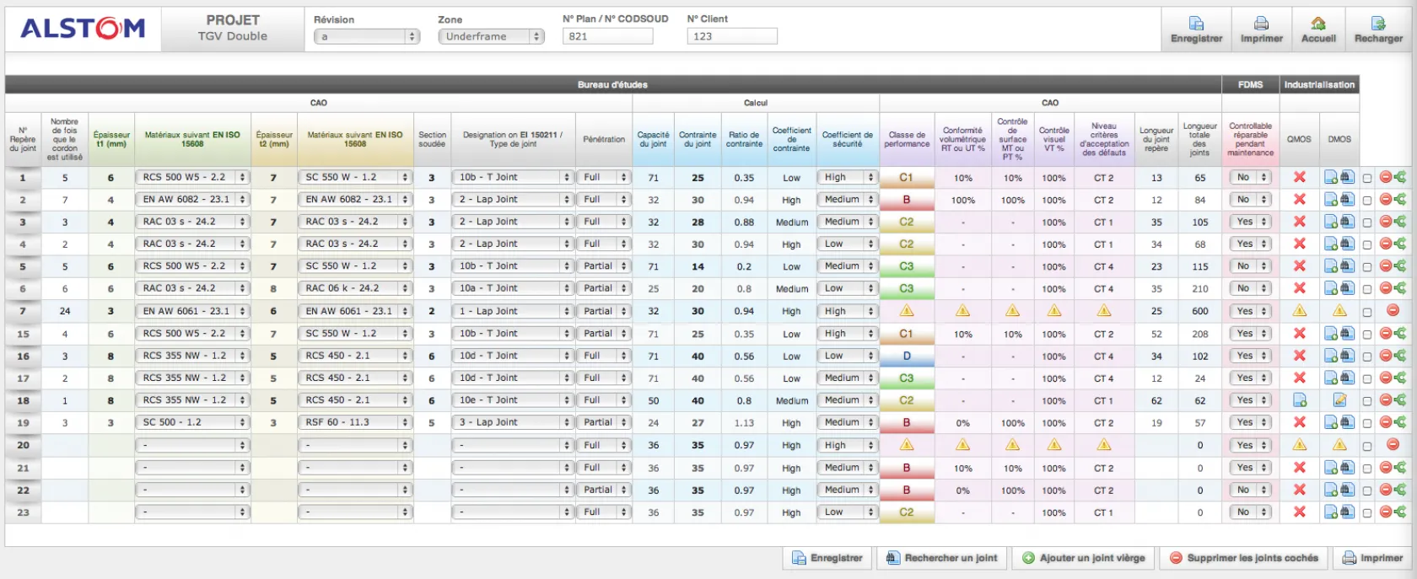1417x579 pixels.
Task: Click the DMOS edit pencil icon for joint 18
Action: click(1339, 400)
